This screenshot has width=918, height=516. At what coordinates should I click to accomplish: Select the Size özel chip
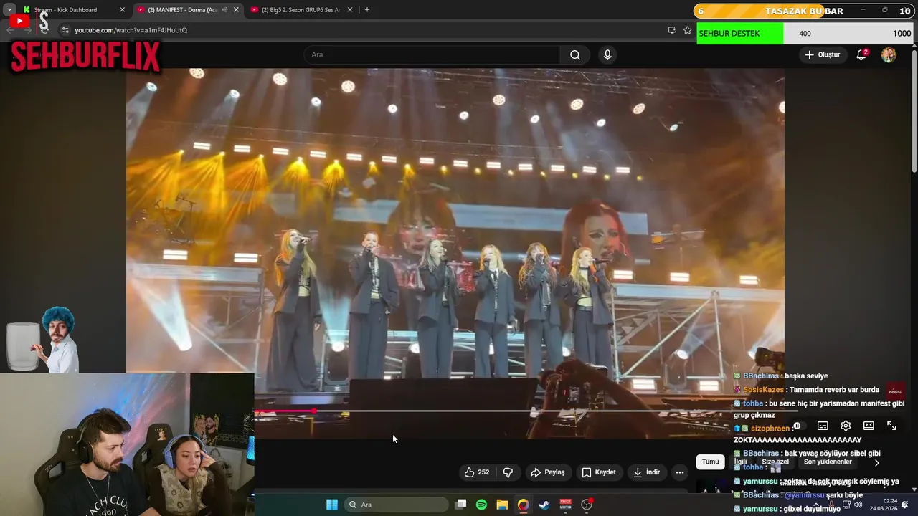[775, 462]
